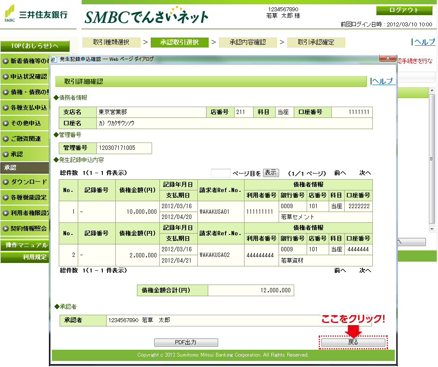Open その他申込 menu
The image size is (438, 367).
click(25, 123)
